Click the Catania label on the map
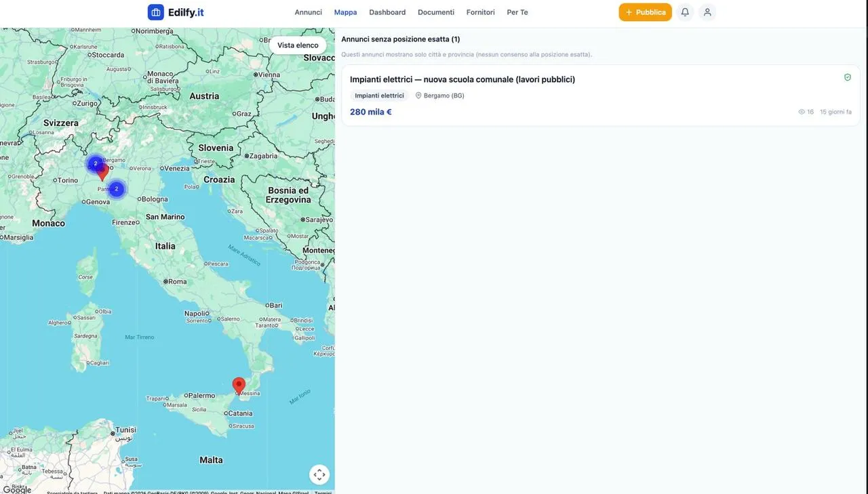 240,413
